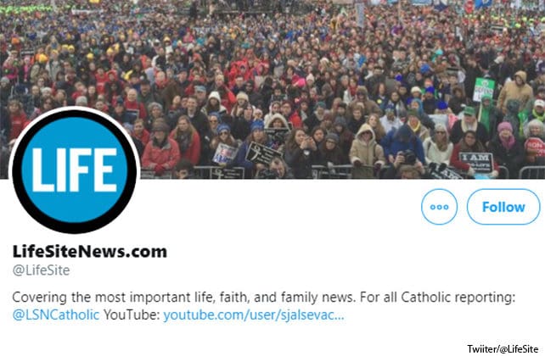Click the 'YouTube:' label in bio
This screenshot has width=545, height=356.
point(132,315)
